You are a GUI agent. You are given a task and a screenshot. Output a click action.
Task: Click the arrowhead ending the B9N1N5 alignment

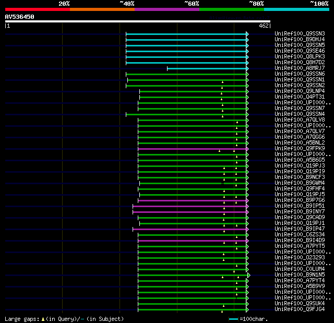[249, 276]
